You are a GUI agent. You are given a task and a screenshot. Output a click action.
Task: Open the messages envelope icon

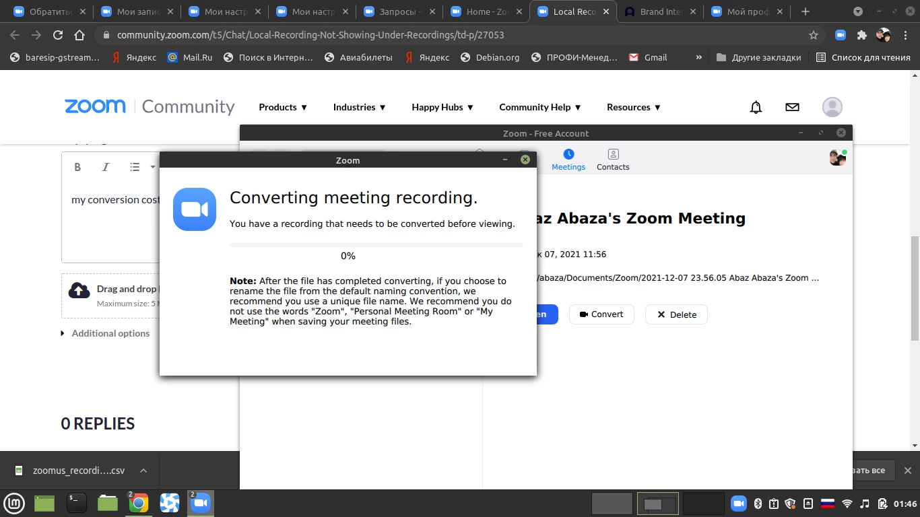coord(793,107)
